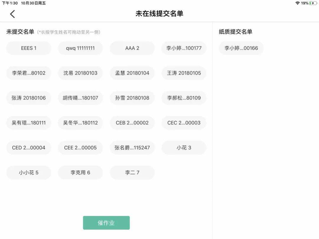
Task: Tap the Wi-Fi status icon
Action: [x=297, y=3]
